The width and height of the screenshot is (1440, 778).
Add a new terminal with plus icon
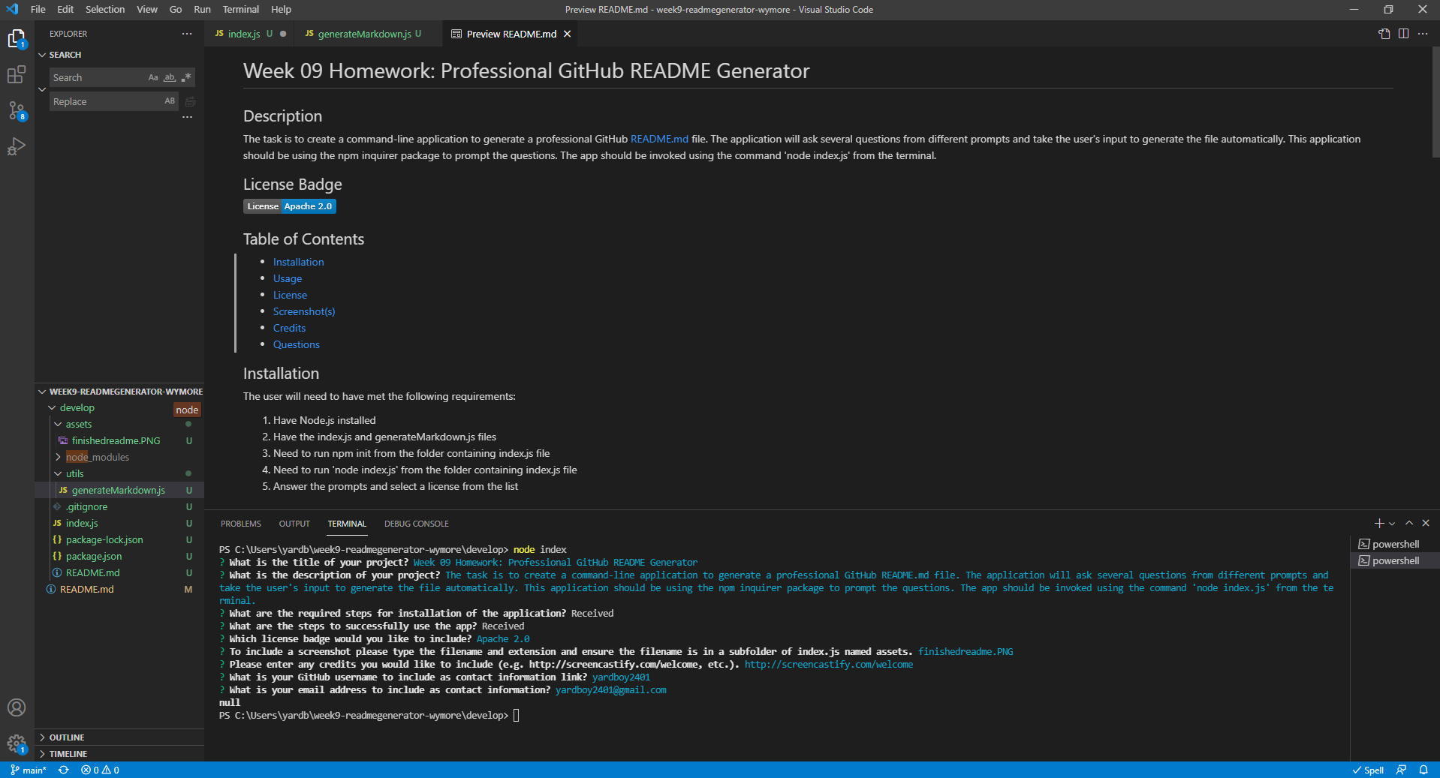tap(1378, 523)
